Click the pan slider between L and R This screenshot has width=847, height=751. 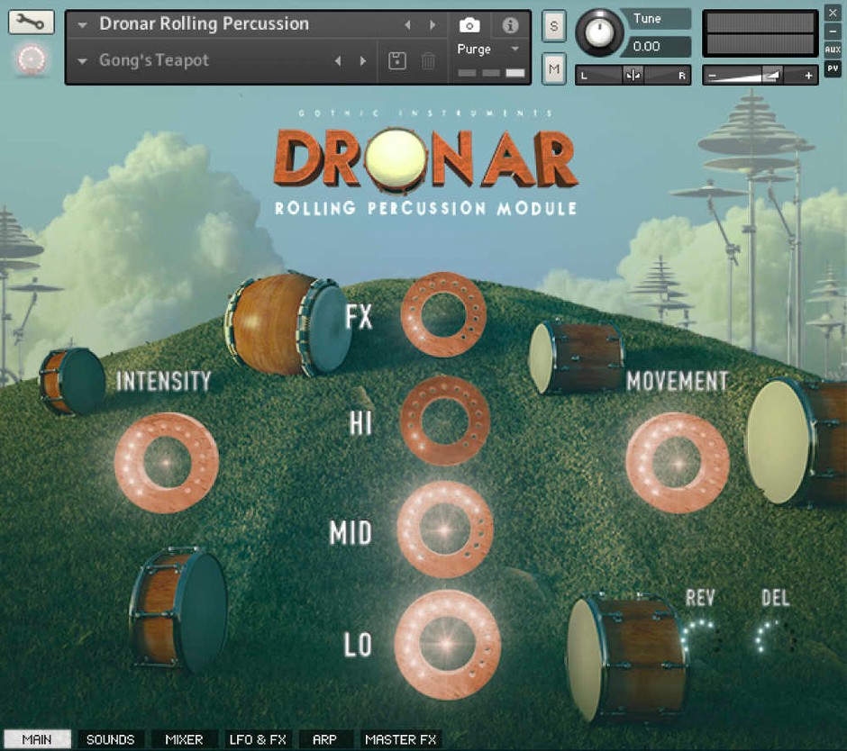tap(633, 76)
